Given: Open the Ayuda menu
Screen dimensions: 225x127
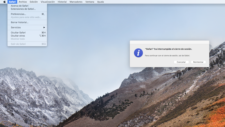Looking at the screenshot, I should coord(100,2).
